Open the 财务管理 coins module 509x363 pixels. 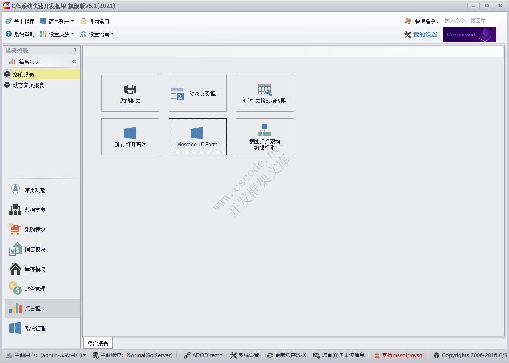point(34,289)
